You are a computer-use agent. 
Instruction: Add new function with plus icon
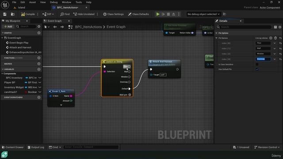click(x=39, y=58)
